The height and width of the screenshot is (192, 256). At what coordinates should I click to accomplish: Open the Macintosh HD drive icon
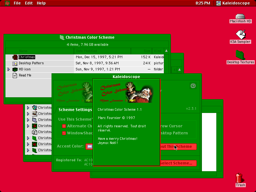click(x=240, y=17)
